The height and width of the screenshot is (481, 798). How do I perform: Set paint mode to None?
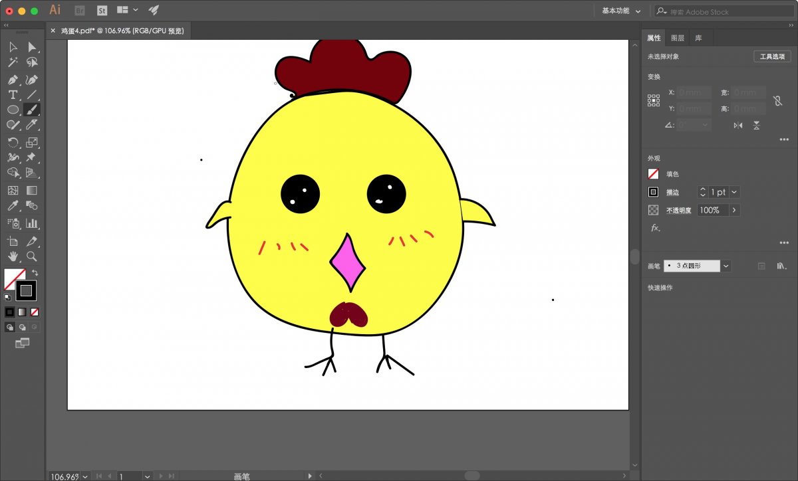(x=35, y=312)
